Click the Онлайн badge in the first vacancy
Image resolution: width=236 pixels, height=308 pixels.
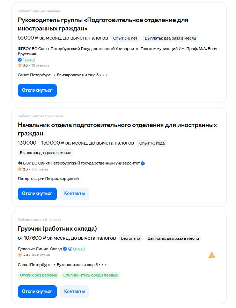click(x=29, y=60)
